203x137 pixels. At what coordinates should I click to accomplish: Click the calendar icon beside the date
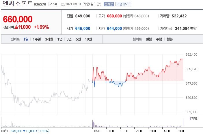(63, 4)
